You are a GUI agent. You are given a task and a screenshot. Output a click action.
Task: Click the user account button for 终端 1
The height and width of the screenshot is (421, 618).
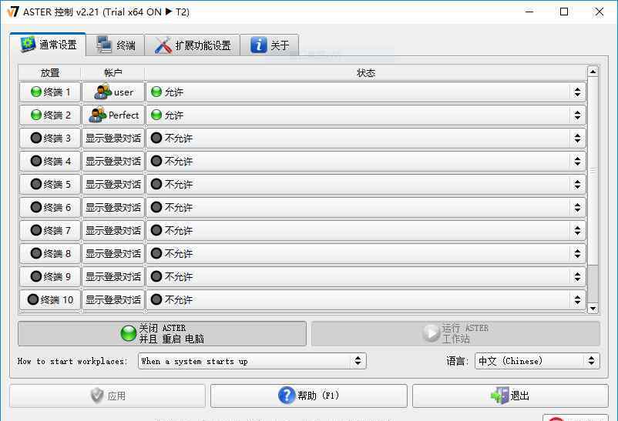coord(113,92)
